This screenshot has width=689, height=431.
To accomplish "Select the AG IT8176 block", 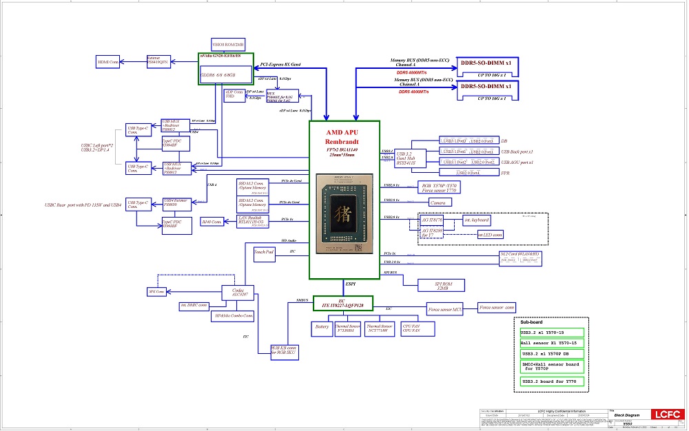I will (x=432, y=220).
